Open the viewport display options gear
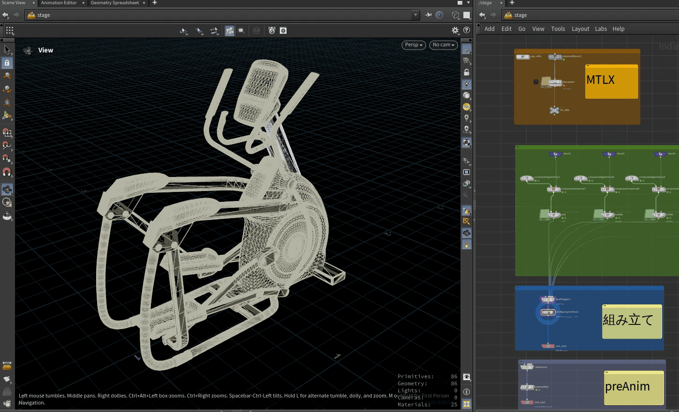The height and width of the screenshot is (412, 679). click(455, 30)
